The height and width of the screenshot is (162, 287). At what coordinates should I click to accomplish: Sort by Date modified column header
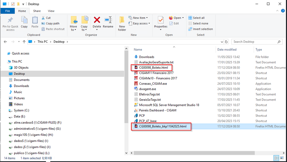(227, 50)
